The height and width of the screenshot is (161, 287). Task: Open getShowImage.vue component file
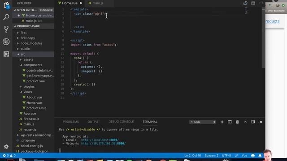pos(40,76)
